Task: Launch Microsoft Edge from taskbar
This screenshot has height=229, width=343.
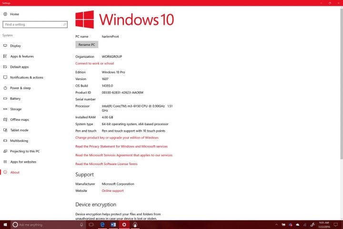Action: point(102,225)
